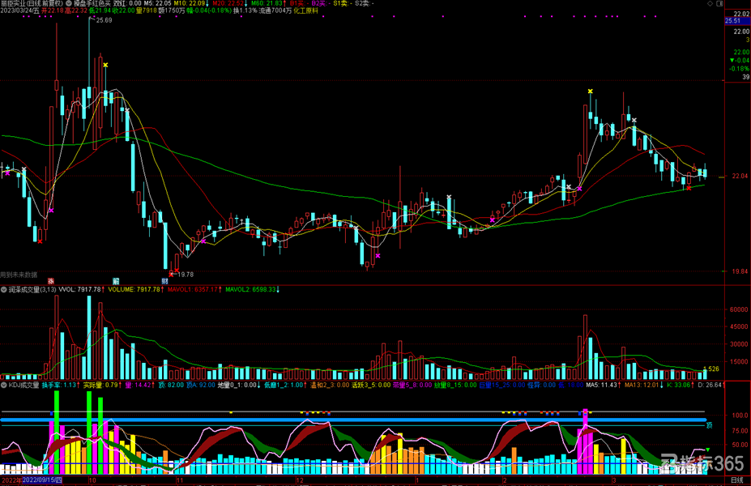Viewport: 751px width, 486px height.
Task: Click the M5: 22.05 moving average value
Action: (158, 3)
